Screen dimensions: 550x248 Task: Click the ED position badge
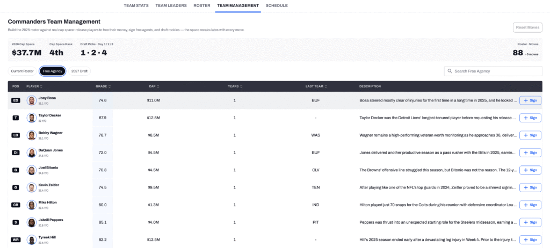tap(16, 100)
